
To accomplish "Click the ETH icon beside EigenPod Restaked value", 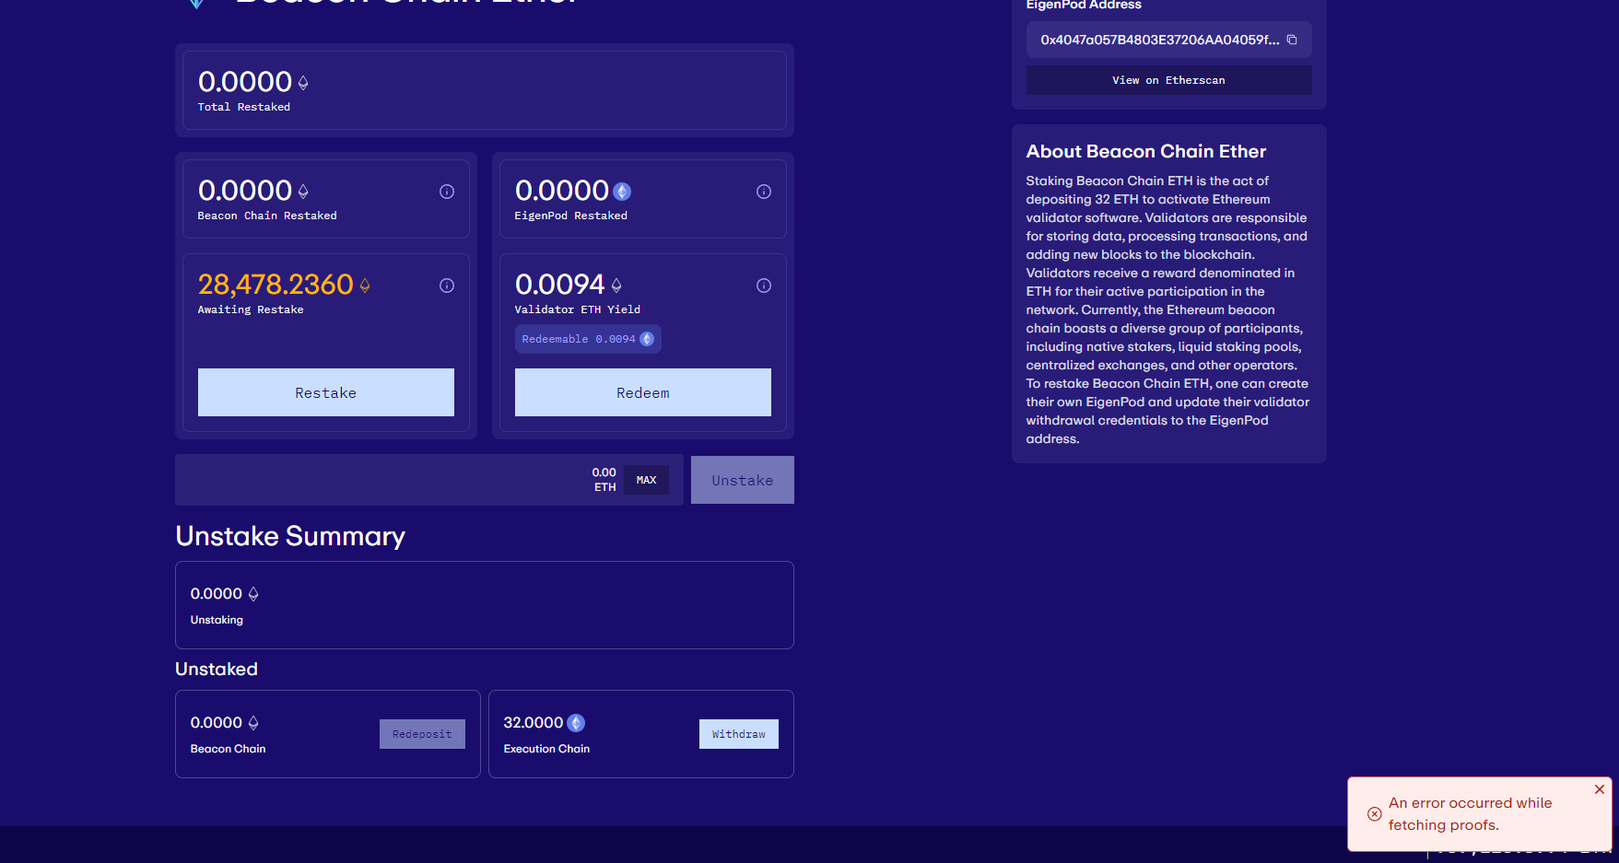I will pos(623,192).
